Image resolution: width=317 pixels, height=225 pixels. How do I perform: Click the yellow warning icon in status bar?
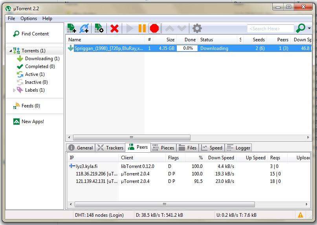point(301,215)
